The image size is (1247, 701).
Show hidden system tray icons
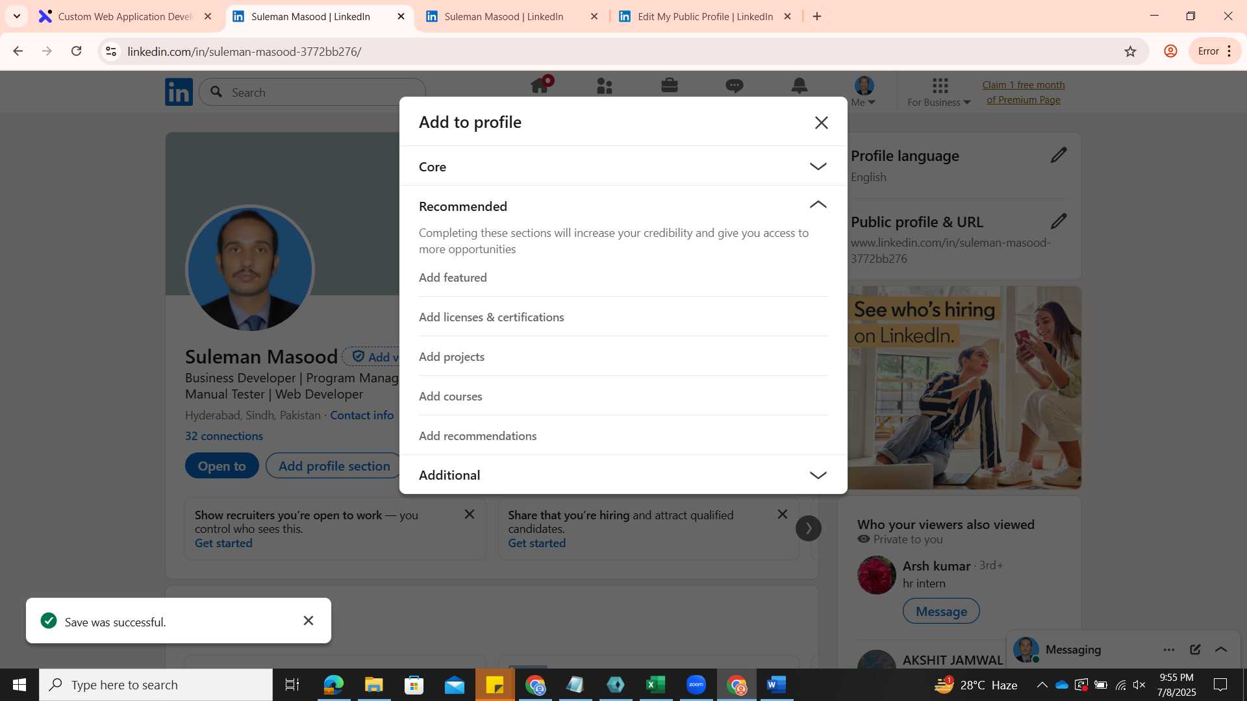(x=1042, y=685)
